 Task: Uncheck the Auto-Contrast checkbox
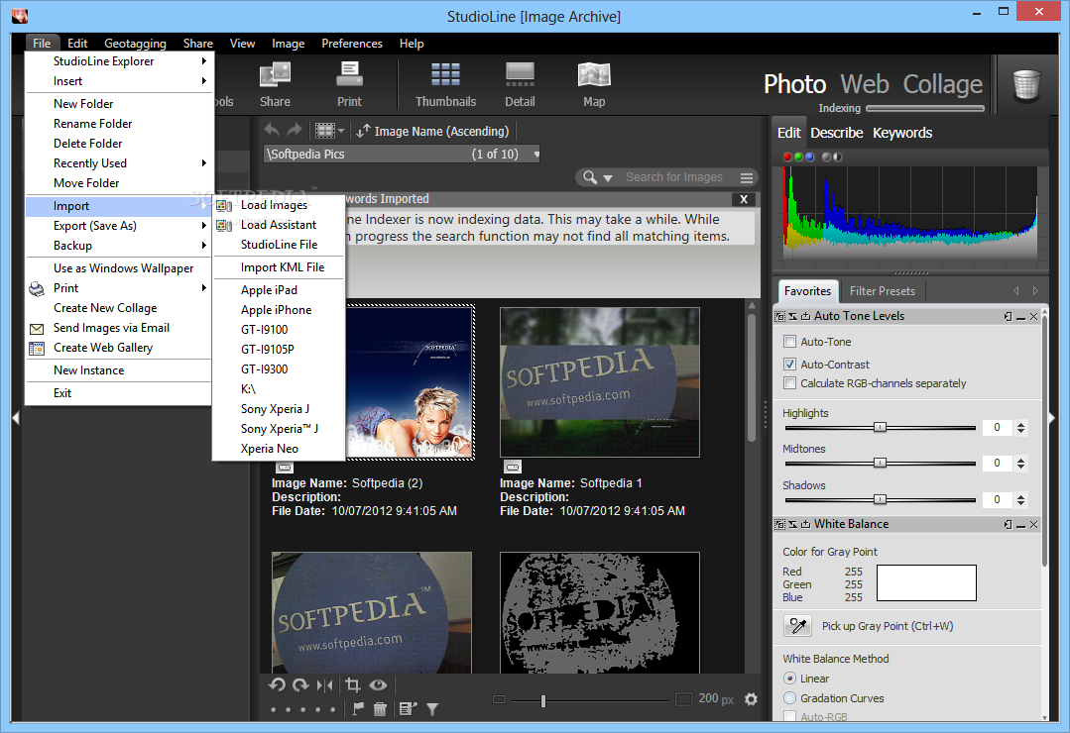tap(789, 365)
